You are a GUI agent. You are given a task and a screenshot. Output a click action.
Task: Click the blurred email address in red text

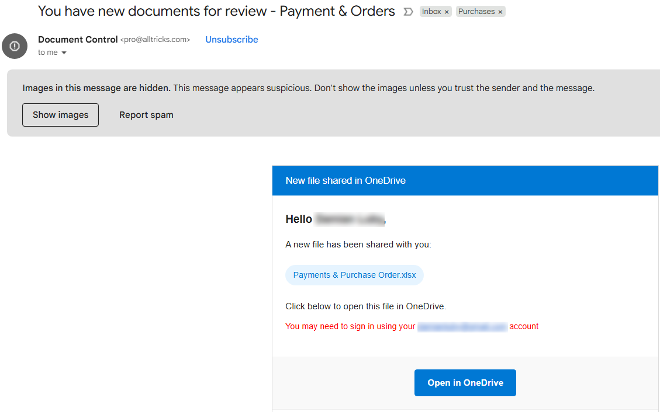point(462,327)
